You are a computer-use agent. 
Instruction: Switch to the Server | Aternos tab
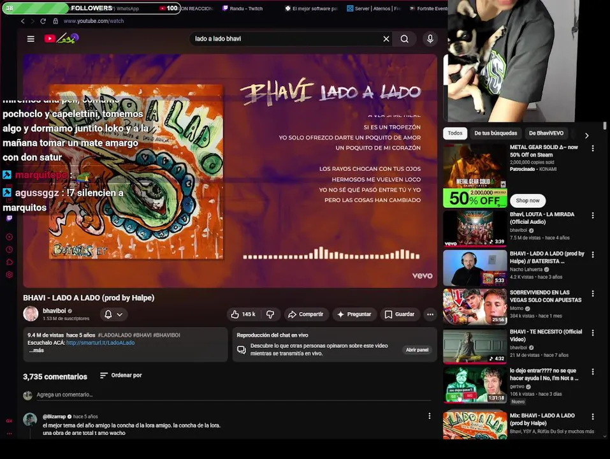[x=374, y=8]
